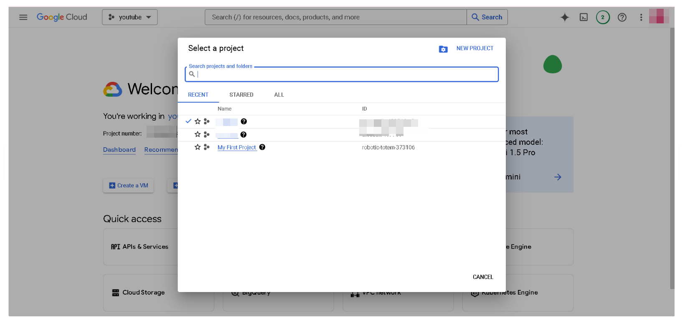The width and height of the screenshot is (685, 325).
Task: Activate the Cloud Shell terminal icon
Action: pyautogui.click(x=584, y=17)
